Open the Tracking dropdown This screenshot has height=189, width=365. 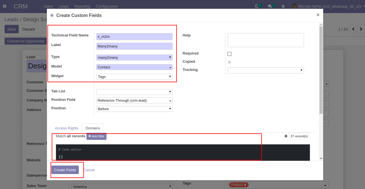(x=266, y=70)
